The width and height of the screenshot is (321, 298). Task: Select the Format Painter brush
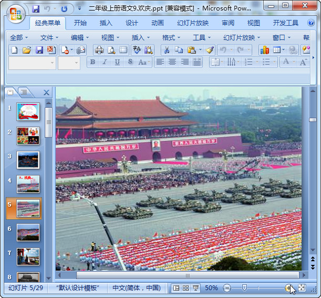pos(210,50)
